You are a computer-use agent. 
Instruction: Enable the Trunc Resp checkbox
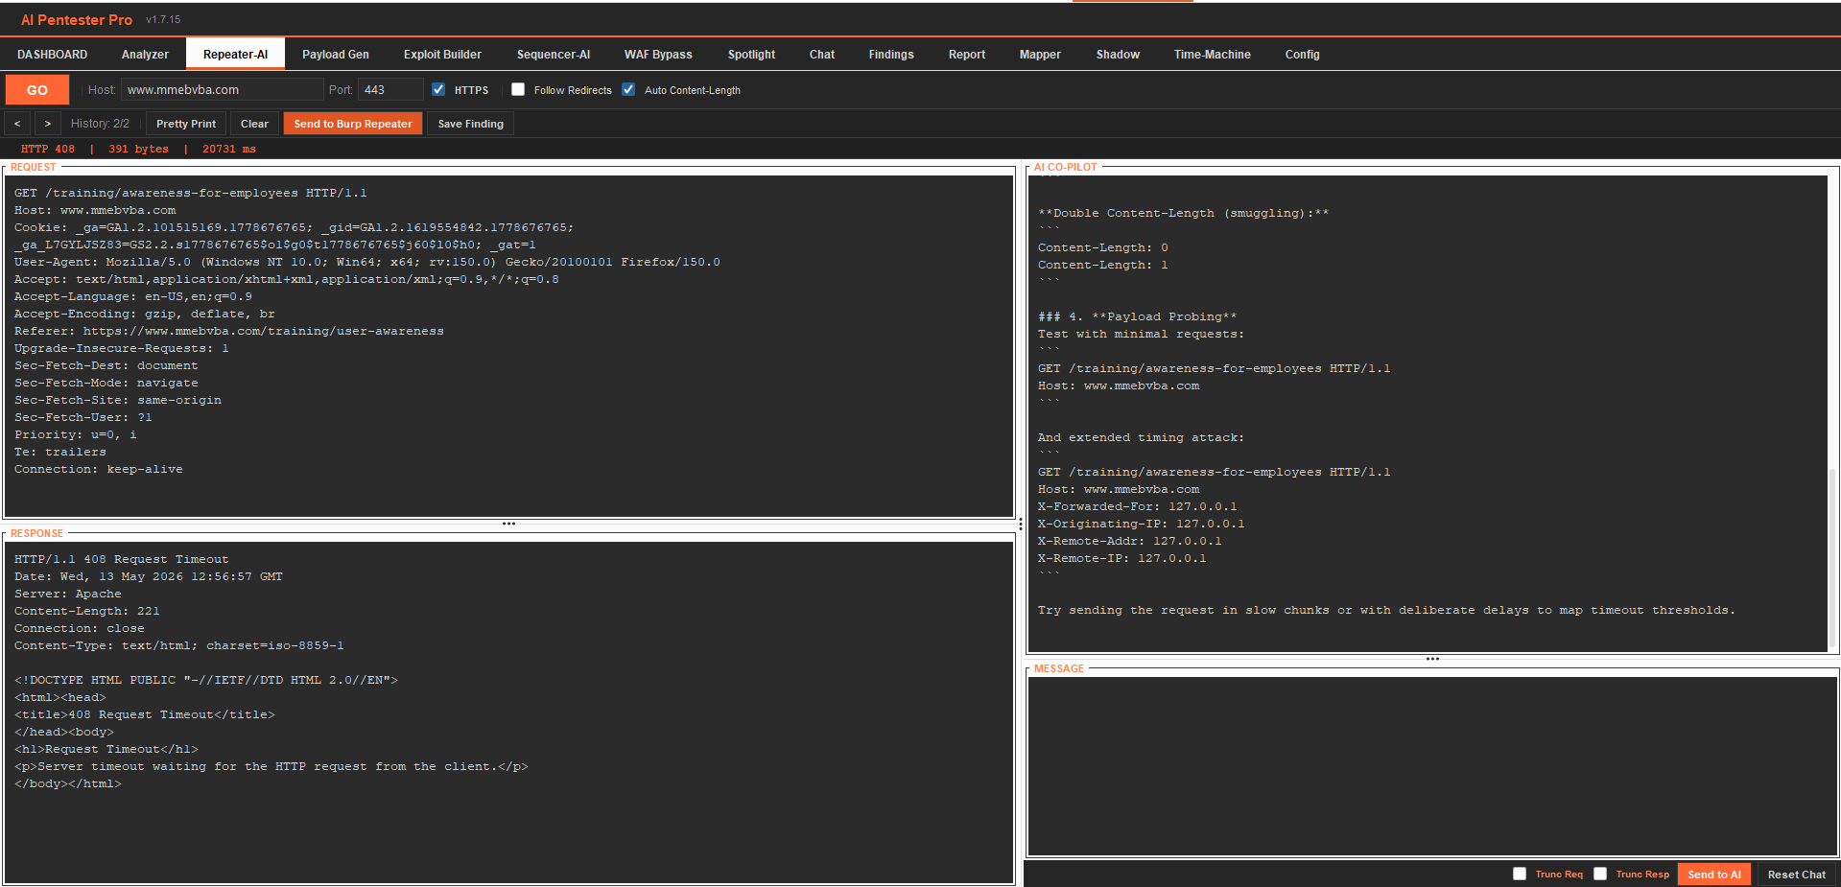1600,874
